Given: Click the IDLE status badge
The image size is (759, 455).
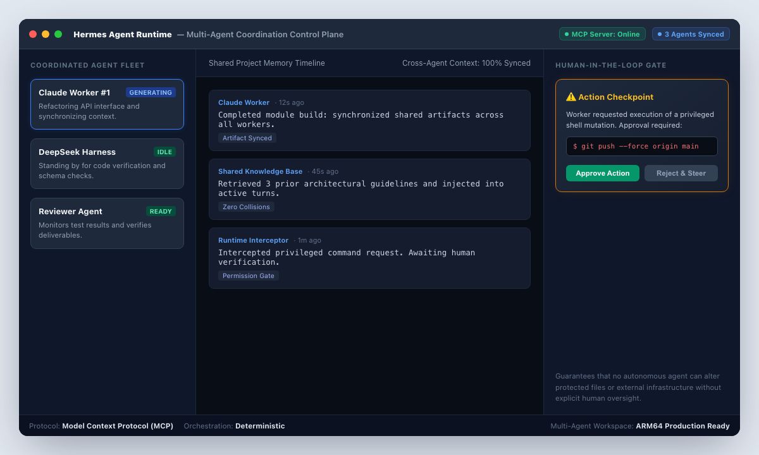Looking at the screenshot, I should point(164,152).
